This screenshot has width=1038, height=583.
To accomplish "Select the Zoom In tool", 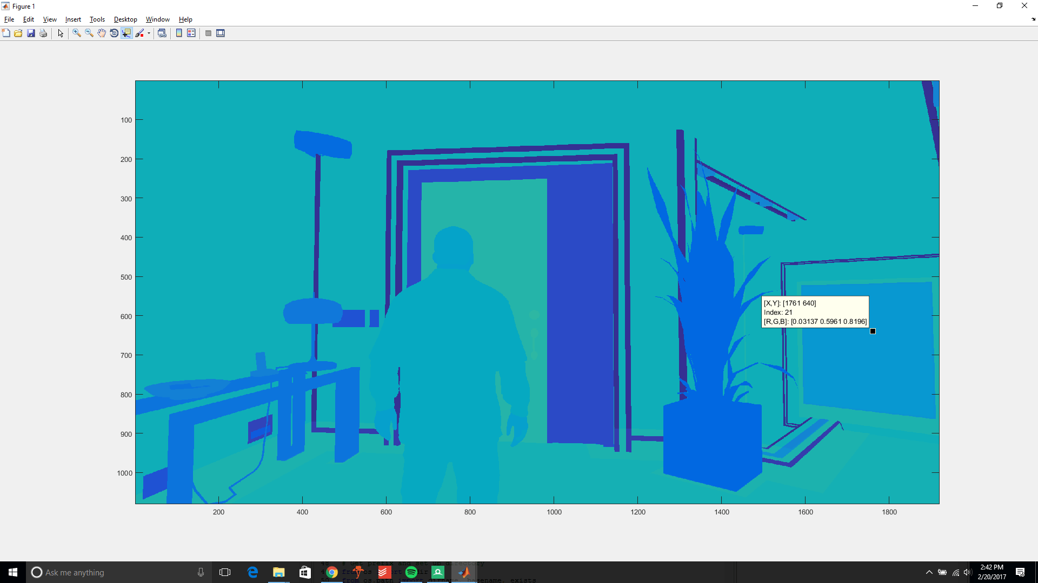I will click(x=76, y=33).
